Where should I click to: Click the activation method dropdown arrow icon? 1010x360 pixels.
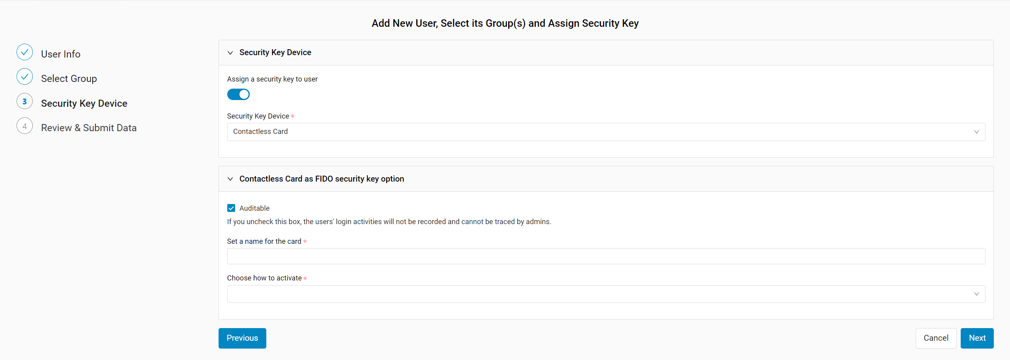click(x=976, y=294)
